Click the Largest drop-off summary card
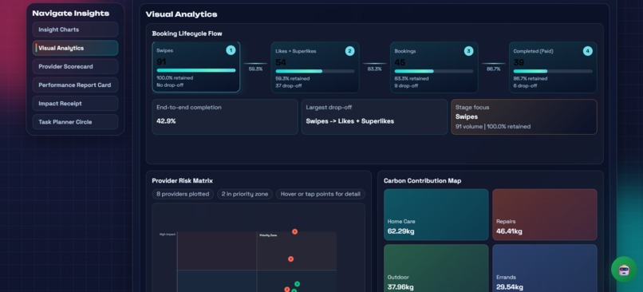 click(x=374, y=117)
